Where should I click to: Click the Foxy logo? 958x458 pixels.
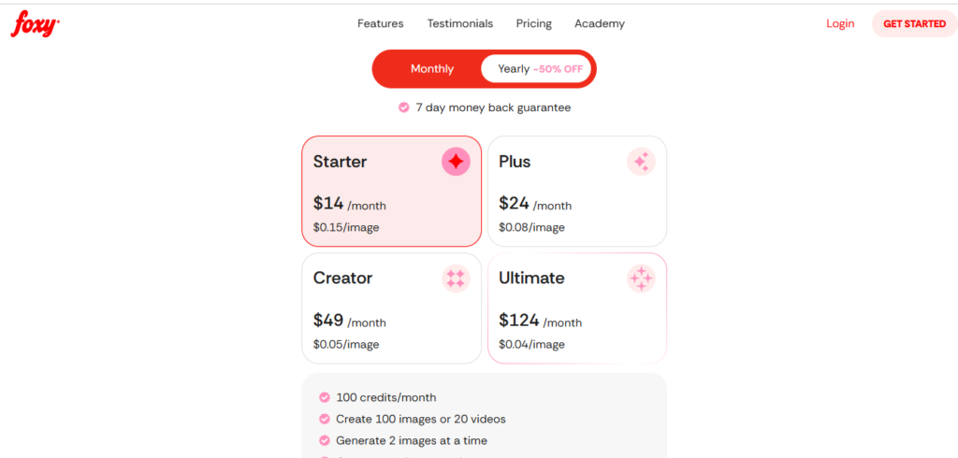click(36, 24)
